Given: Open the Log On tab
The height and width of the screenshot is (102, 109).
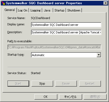Looking at the screenshot, I should (x=23, y=10).
